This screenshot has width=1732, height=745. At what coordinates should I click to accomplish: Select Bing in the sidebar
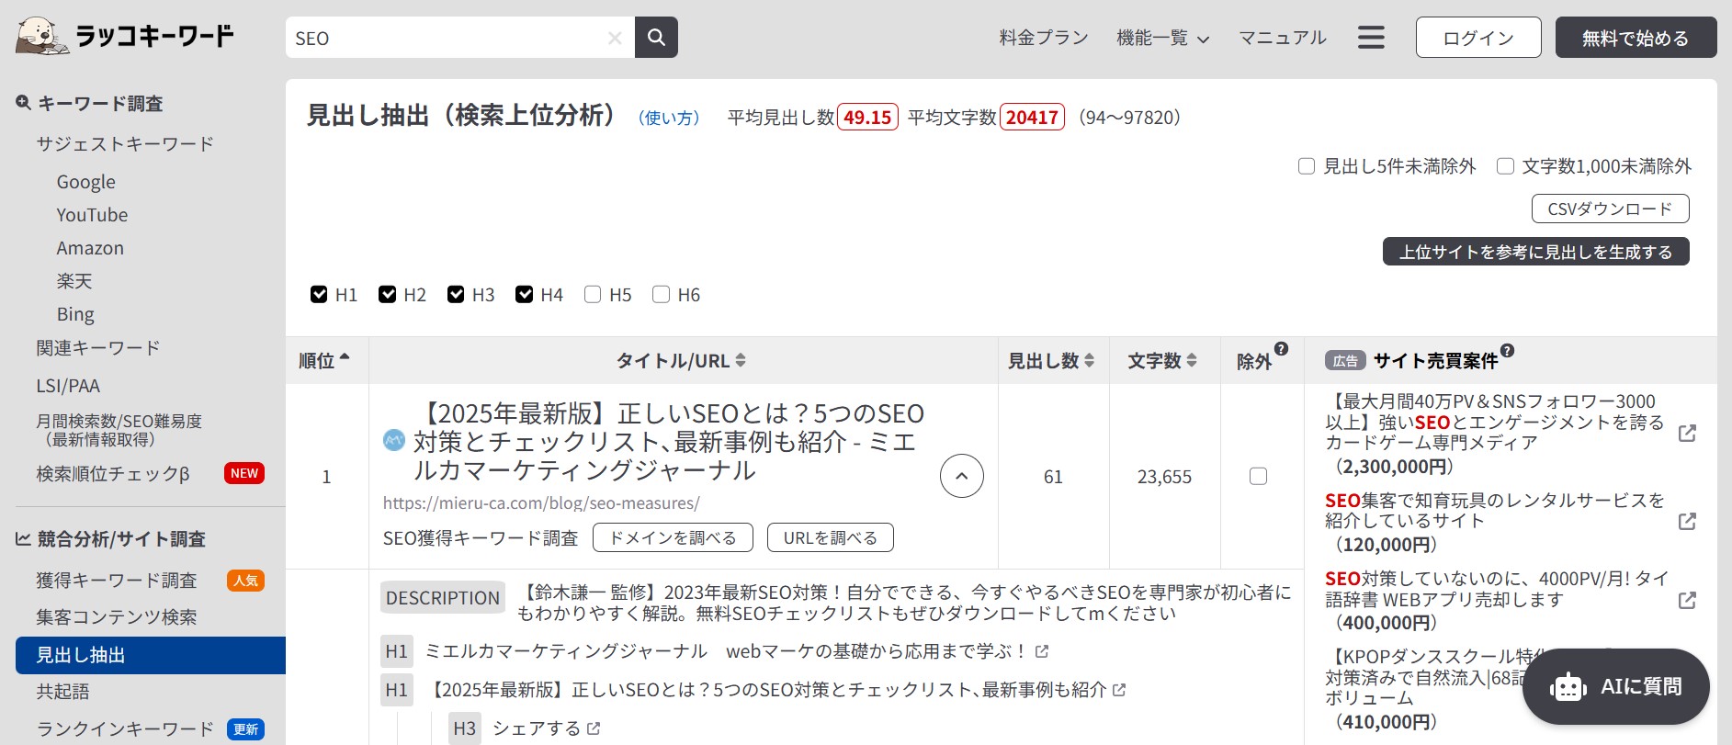coord(75,314)
